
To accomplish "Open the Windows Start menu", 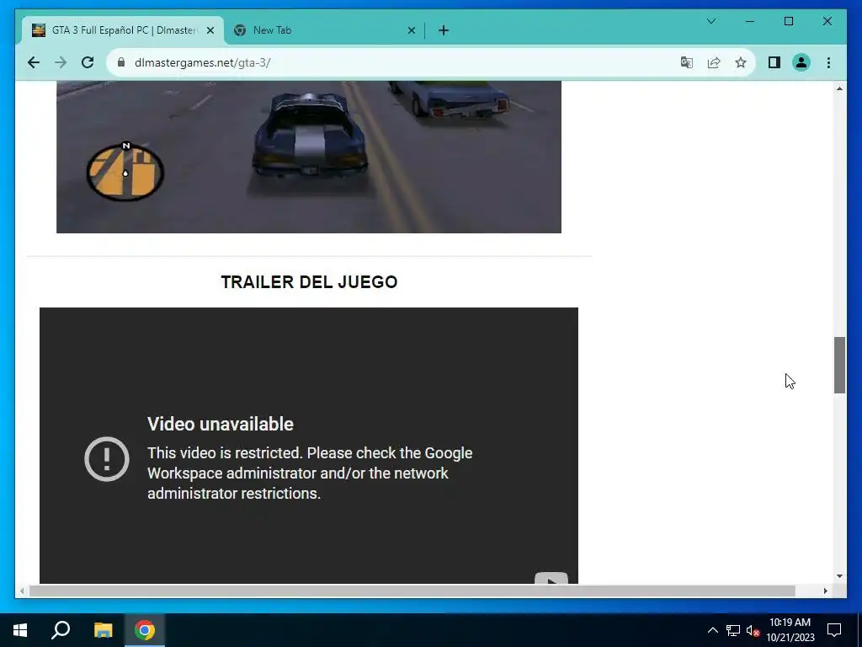I will 20,630.
